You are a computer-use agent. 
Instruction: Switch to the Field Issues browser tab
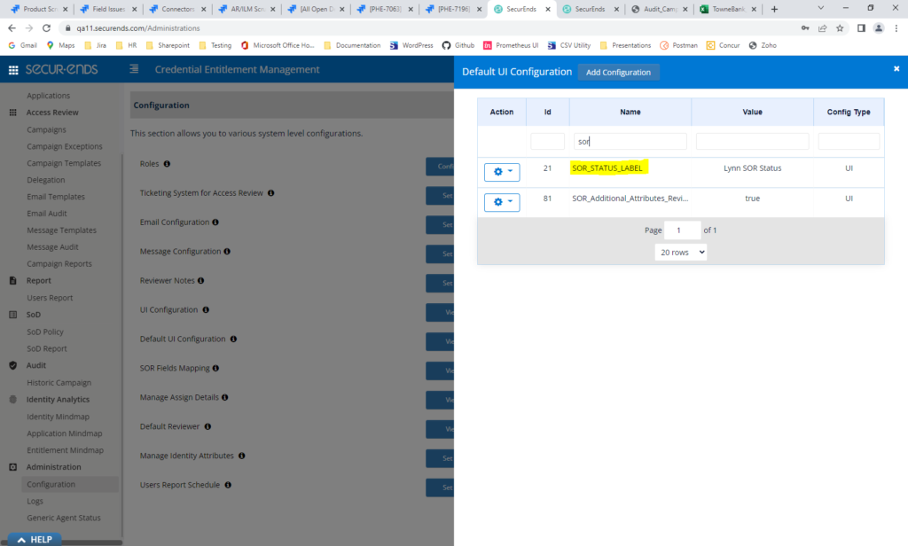108,9
